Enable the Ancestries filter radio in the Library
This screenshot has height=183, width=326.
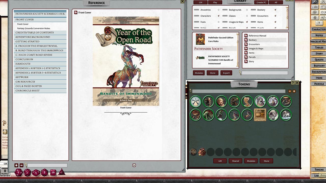click(x=219, y=10)
